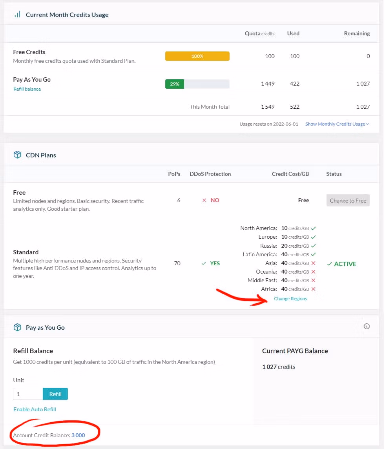
Task: Click the 1 449 Pay As You Go quota value
Action: pos(268,84)
